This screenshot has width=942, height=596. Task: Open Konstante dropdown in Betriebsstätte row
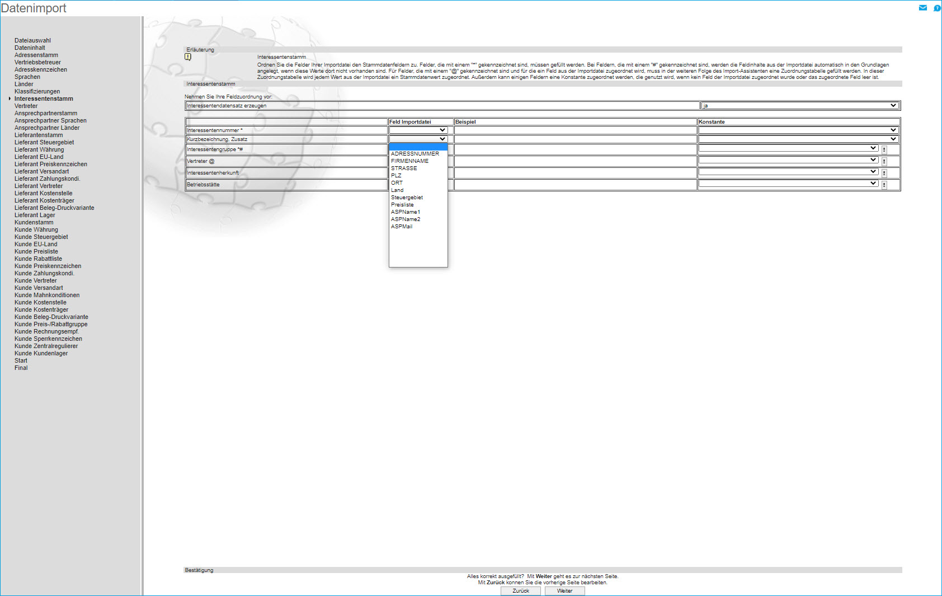pyautogui.click(x=788, y=184)
